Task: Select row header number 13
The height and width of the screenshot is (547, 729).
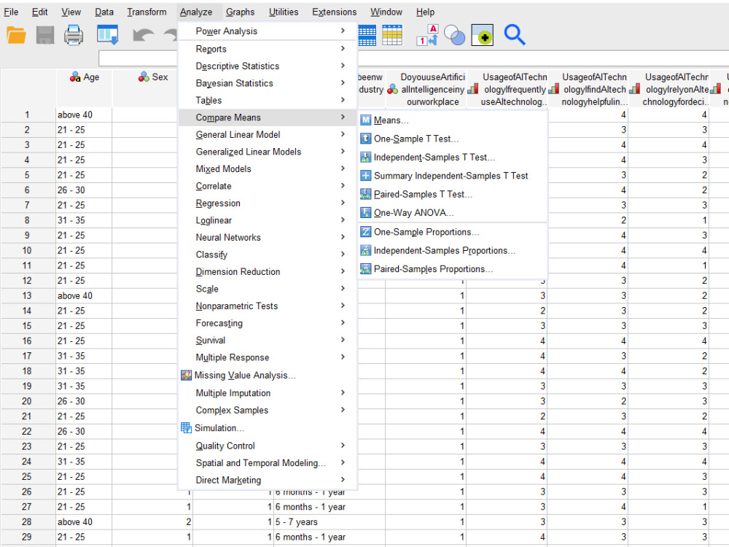Action: 28,296
